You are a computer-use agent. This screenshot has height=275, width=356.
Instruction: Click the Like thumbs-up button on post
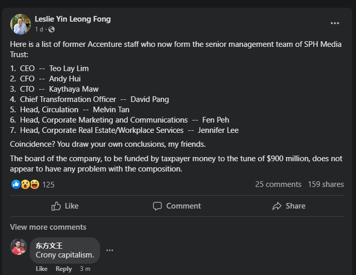pos(65,206)
